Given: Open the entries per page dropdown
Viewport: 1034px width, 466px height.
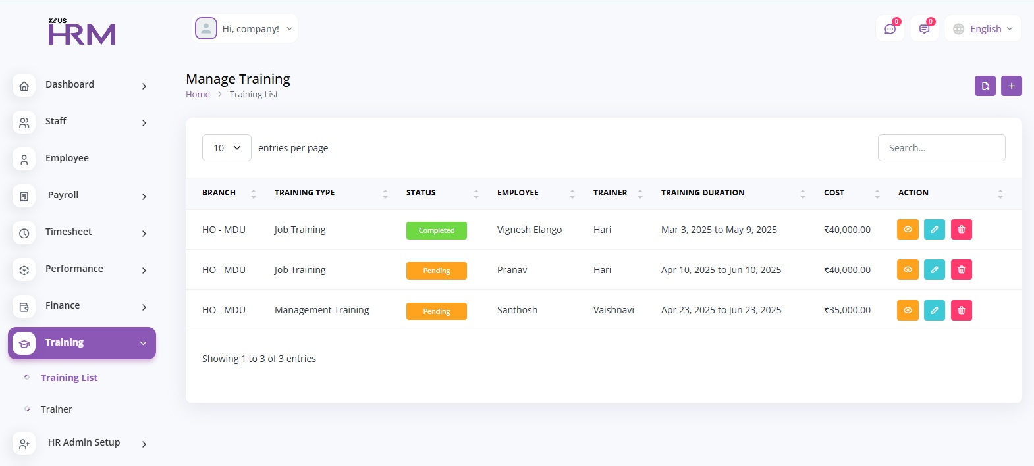Looking at the screenshot, I should pos(227,148).
